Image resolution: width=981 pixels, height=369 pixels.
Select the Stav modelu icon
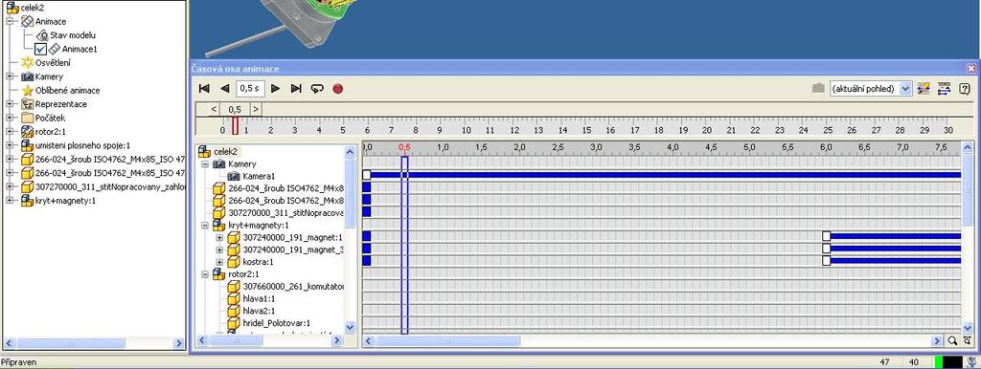(42, 35)
